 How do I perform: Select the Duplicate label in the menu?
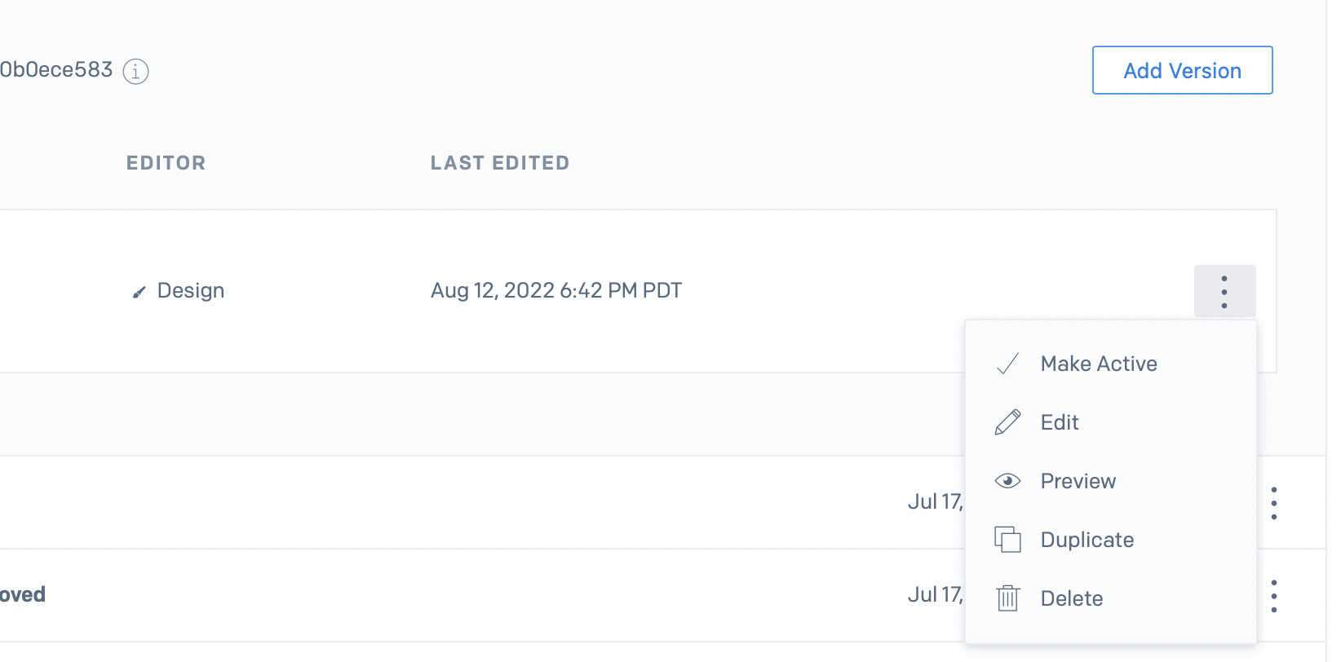coord(1087,540)
